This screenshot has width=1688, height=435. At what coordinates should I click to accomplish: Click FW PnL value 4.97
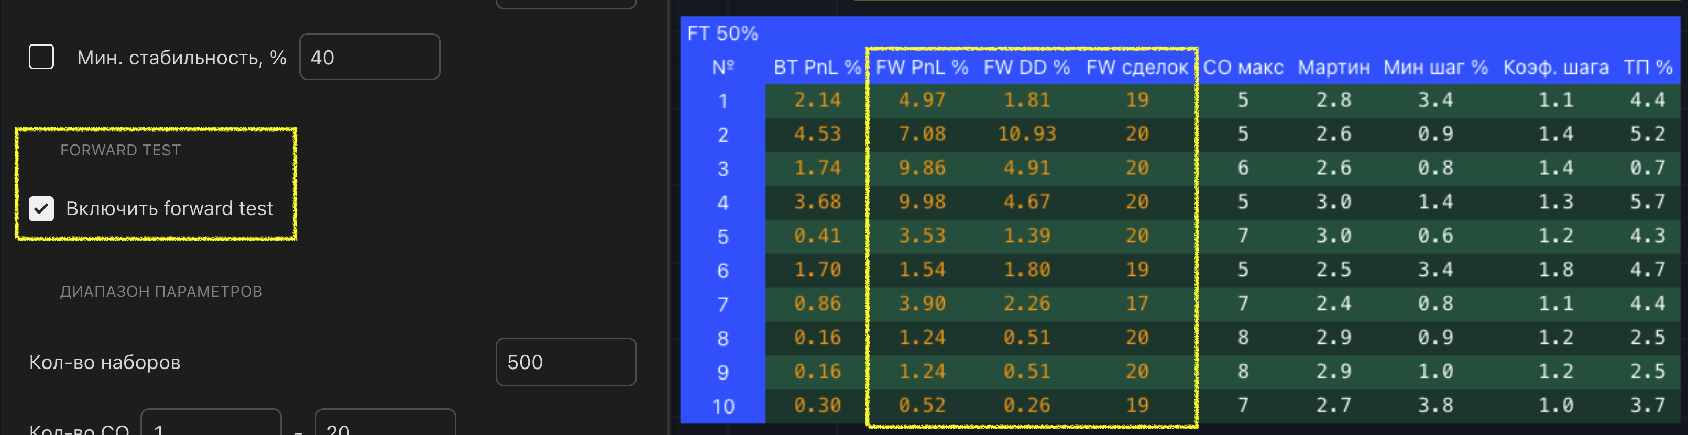(x=922, y=100)
